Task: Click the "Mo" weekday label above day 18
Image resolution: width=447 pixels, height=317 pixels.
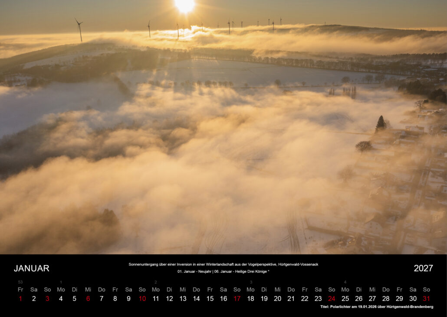Action: 250,289
